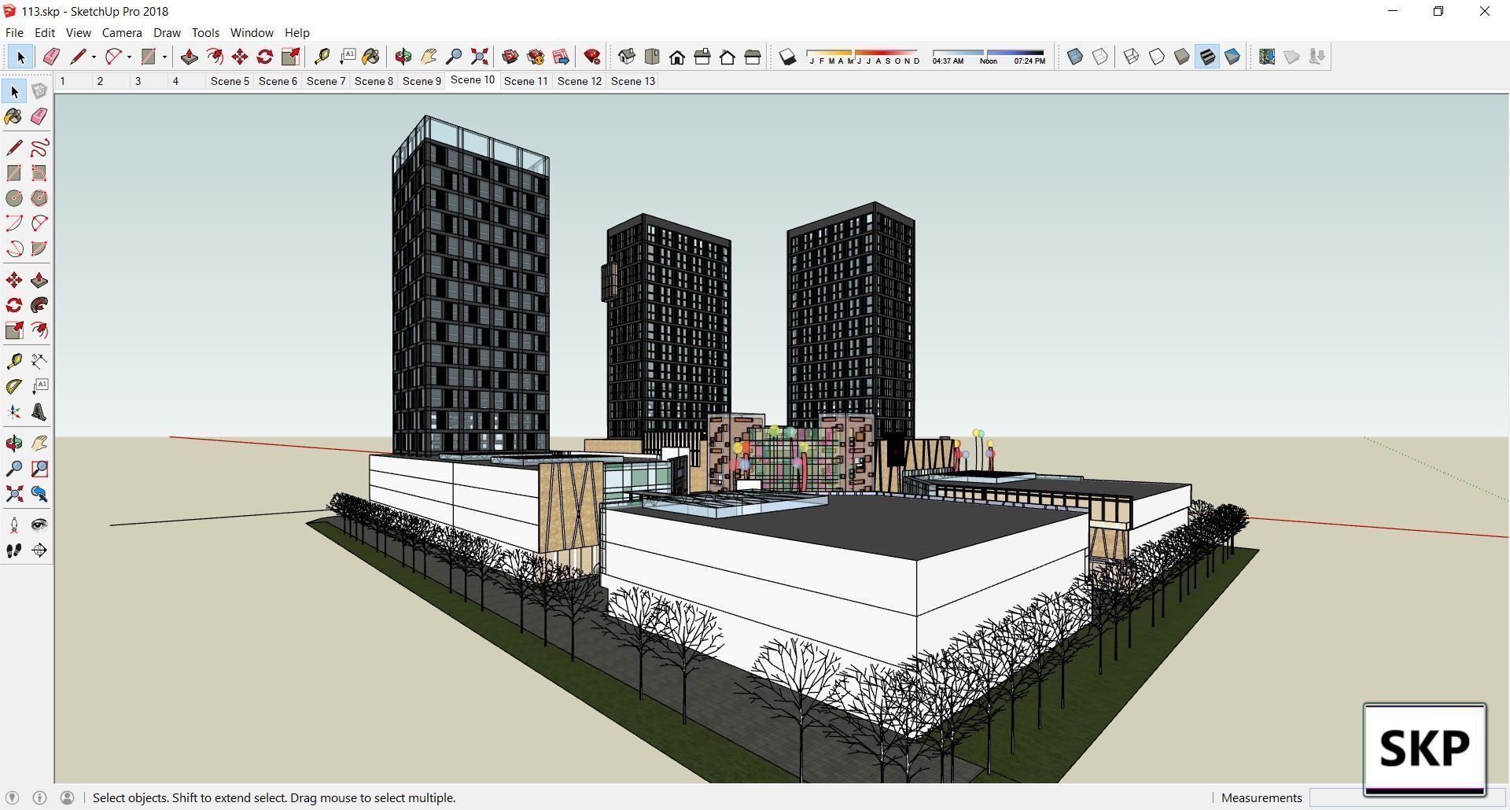Open the Window menu

pyautogui.click(x=252, y=32)
